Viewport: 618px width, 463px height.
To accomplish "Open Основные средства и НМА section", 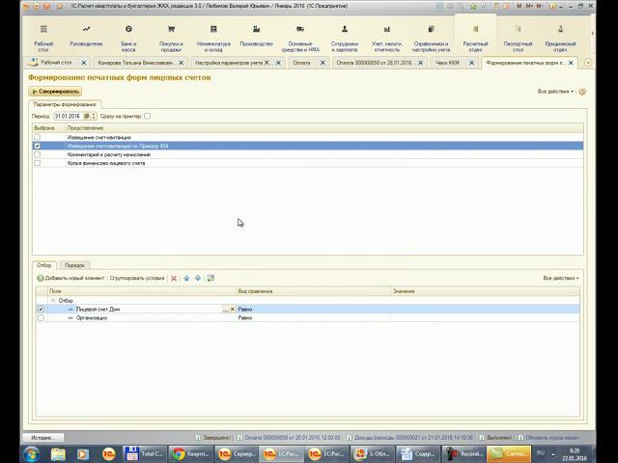I will click(300, 38).
